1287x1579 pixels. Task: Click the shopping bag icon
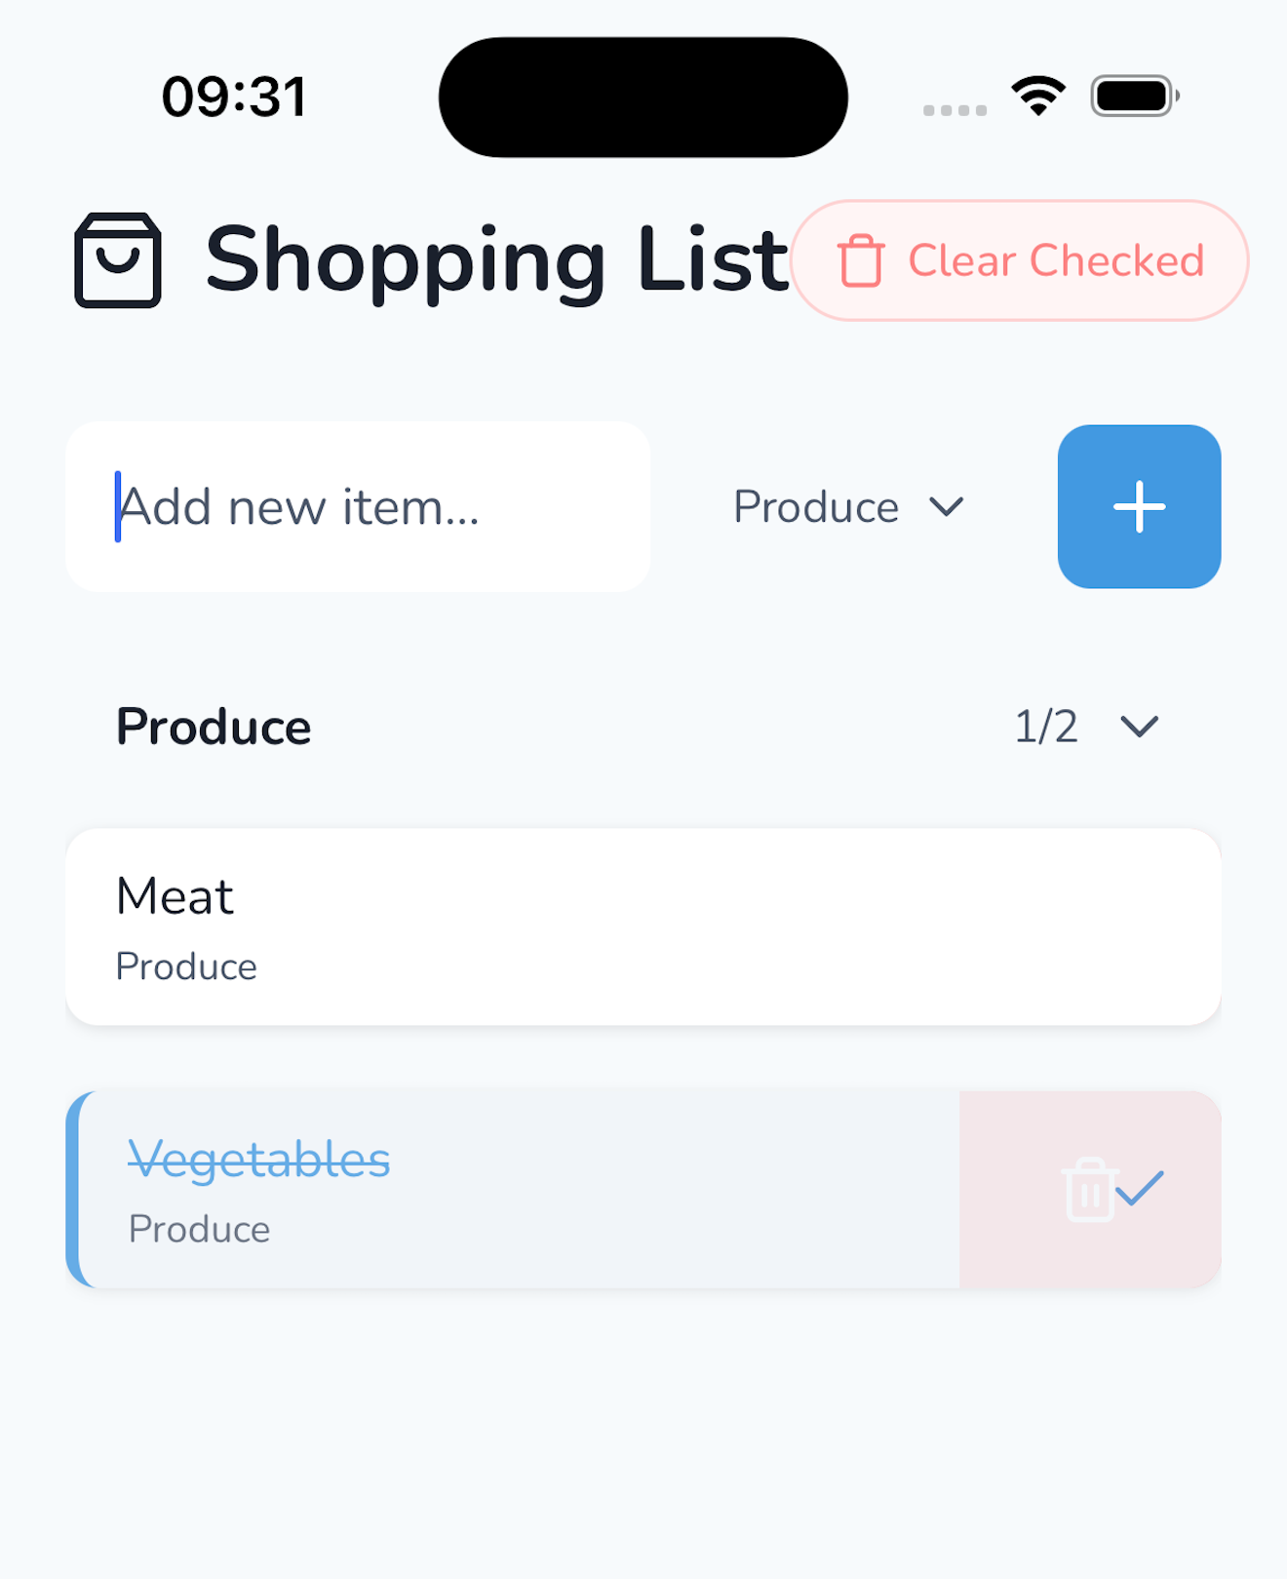point(118,260)
